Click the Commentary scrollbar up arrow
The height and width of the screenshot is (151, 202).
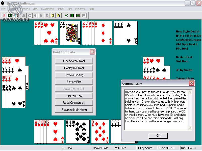190,92
